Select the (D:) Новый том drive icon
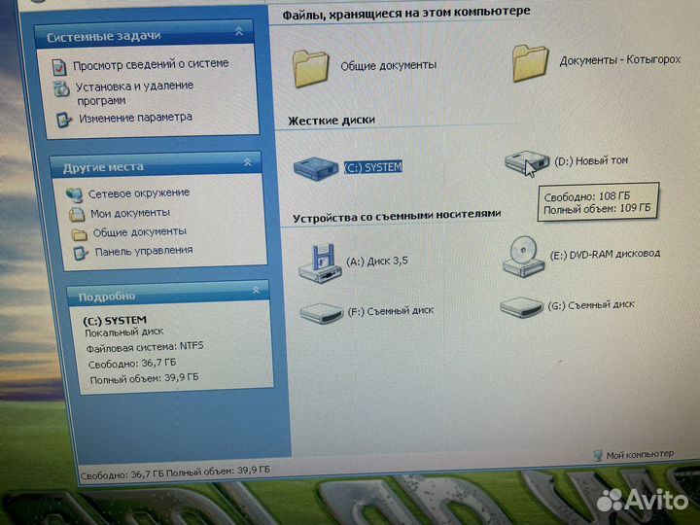This screenshot has height=525, width=700. [526, 160]
